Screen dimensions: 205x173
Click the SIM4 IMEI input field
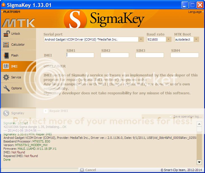[x=185, y=55]
